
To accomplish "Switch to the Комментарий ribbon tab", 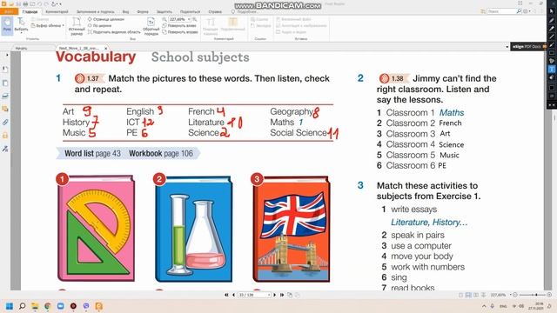I will coord(57,11).
